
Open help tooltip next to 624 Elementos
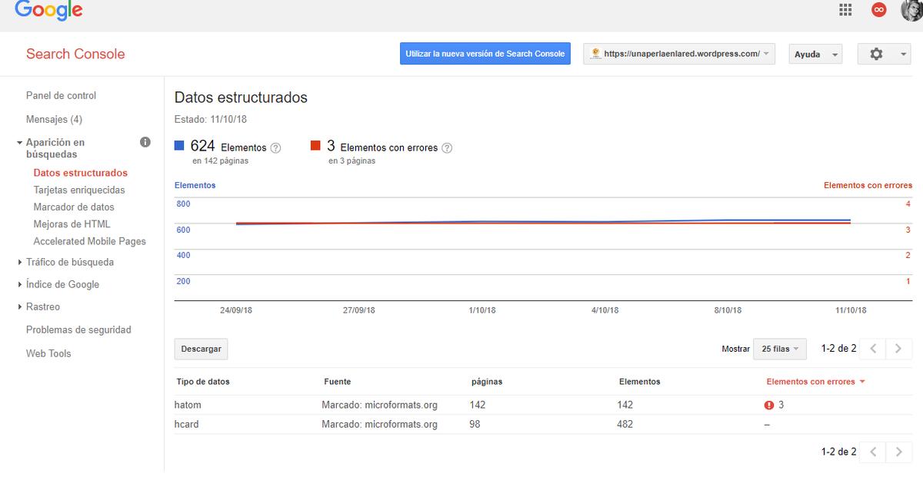click(x=277, y=147)
